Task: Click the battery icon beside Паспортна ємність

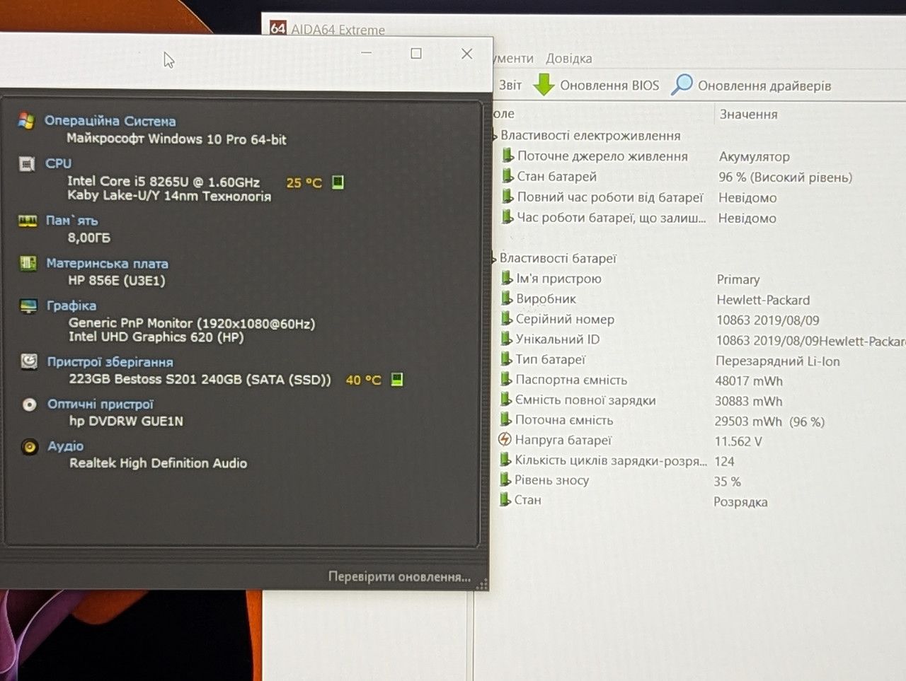Action: pyautogui.click(x=506, y=380)
